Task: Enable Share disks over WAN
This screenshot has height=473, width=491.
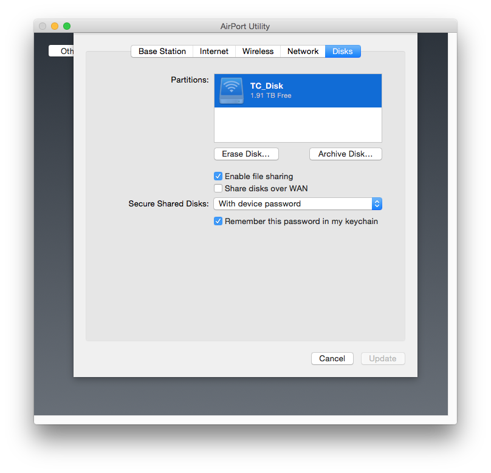Action: (x=218, y=188)
